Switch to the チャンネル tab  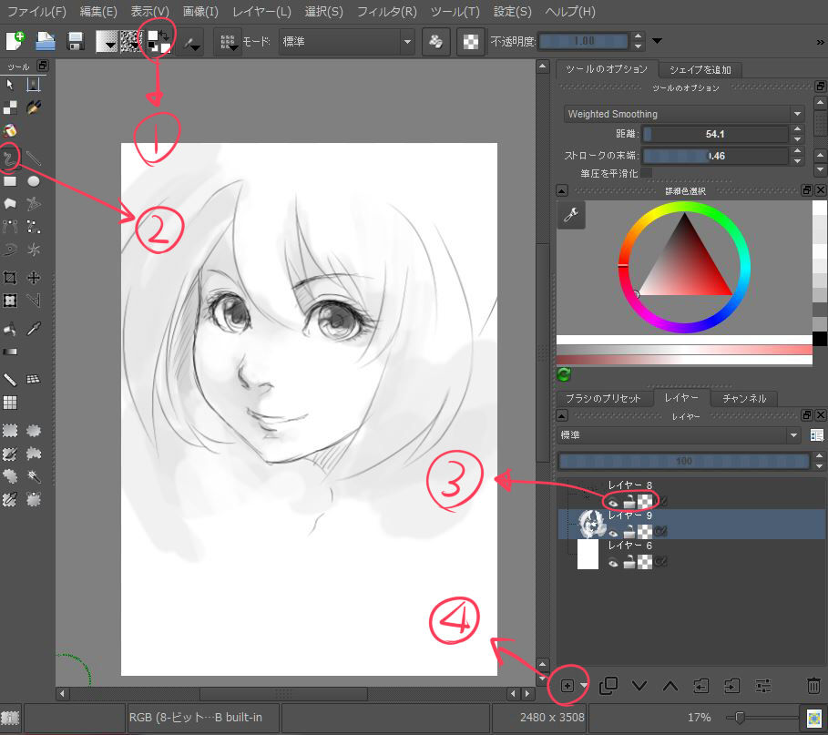pos(744,398)
